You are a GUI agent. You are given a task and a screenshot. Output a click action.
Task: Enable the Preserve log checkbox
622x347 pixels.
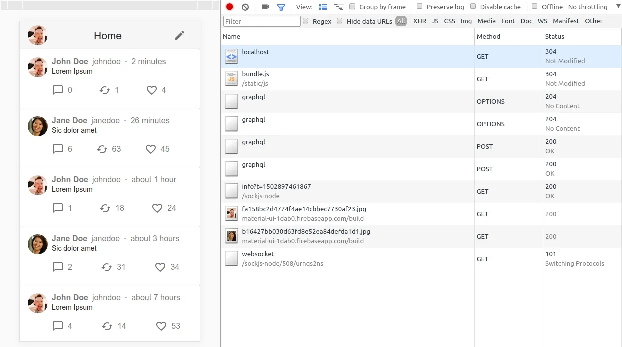(x=420, y=7)
